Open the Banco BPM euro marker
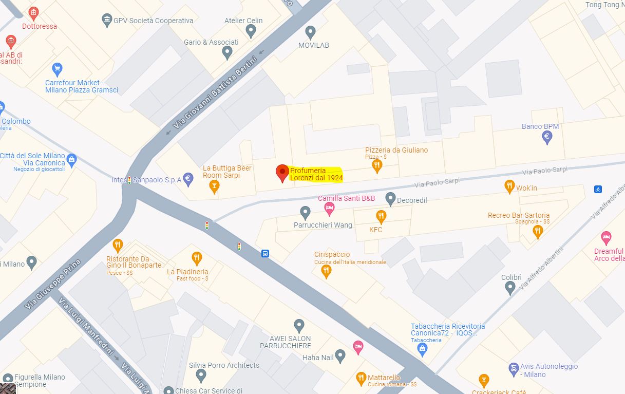Image resolution: width=625 pixels, height=394 pixels. click(x=547, y=137)
